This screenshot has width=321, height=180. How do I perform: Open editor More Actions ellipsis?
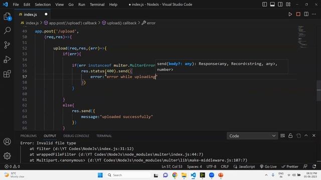click(314, 14)
